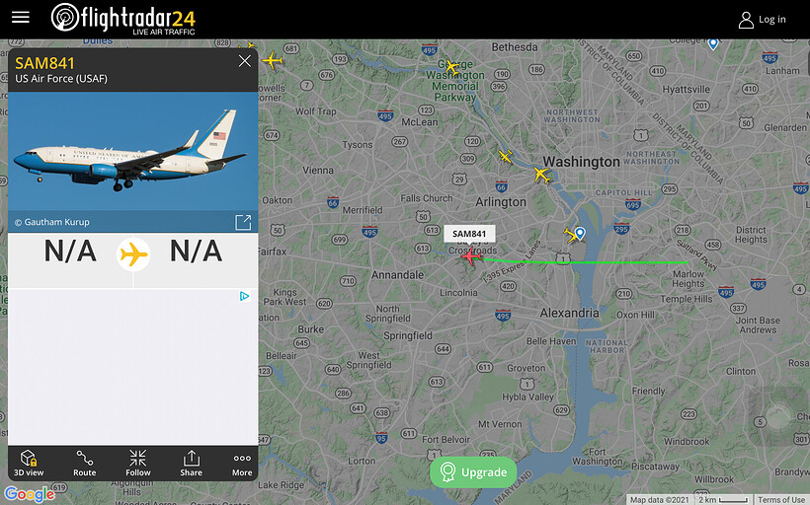
Task: Open the 3D view of the flight
Action: point(29,463)
